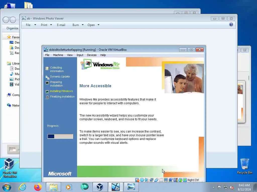Click the optical disc icon in VirtualBox status bar
257x192 pixels.
142,180
